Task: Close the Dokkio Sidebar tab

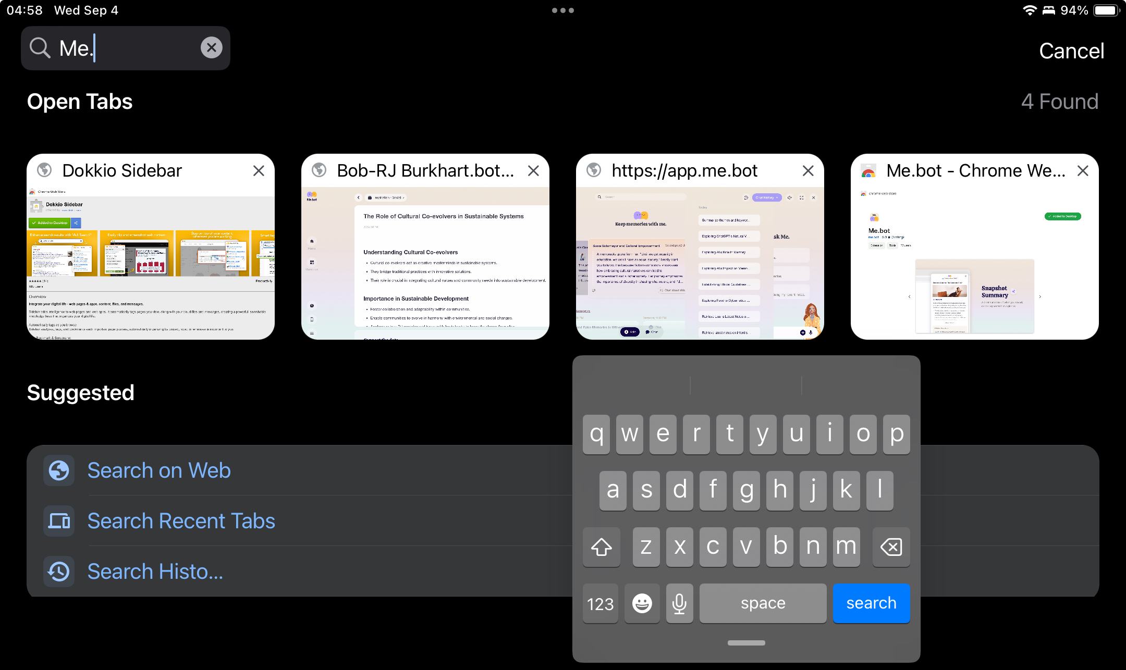Action: pyautogui.click(x=259, y=171)
